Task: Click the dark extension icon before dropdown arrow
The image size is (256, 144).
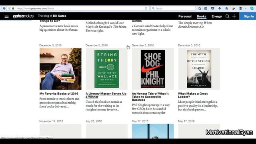Action: coord(241,8)
